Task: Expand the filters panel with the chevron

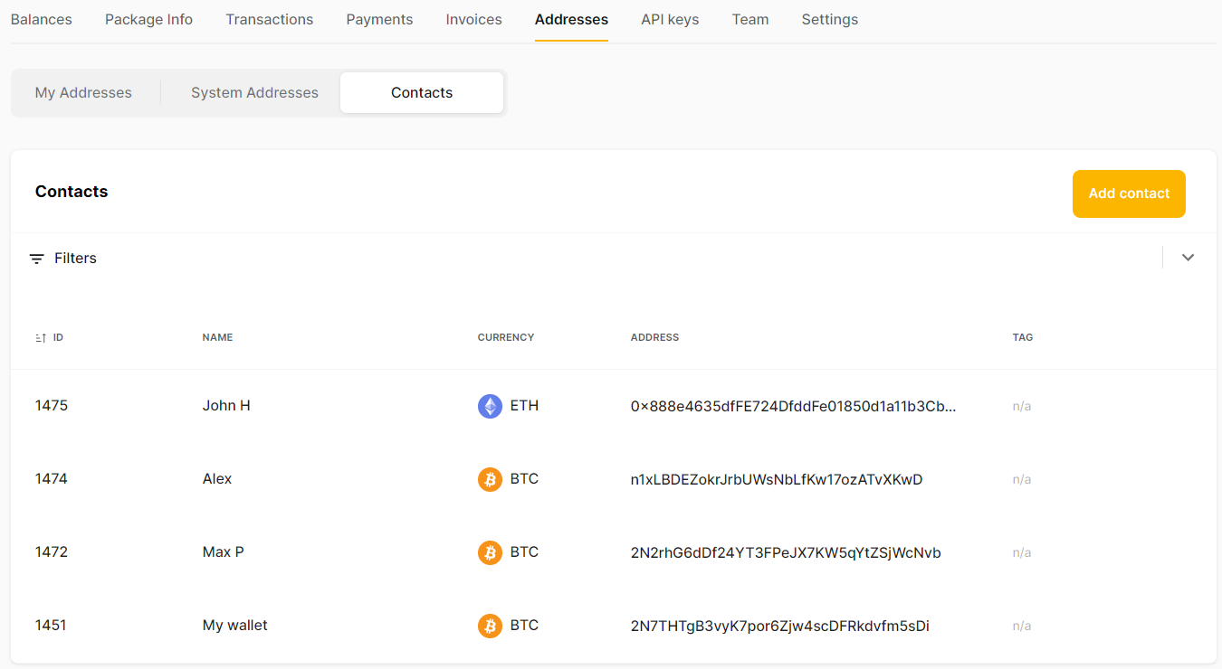Action: (x=1188, y=258)
